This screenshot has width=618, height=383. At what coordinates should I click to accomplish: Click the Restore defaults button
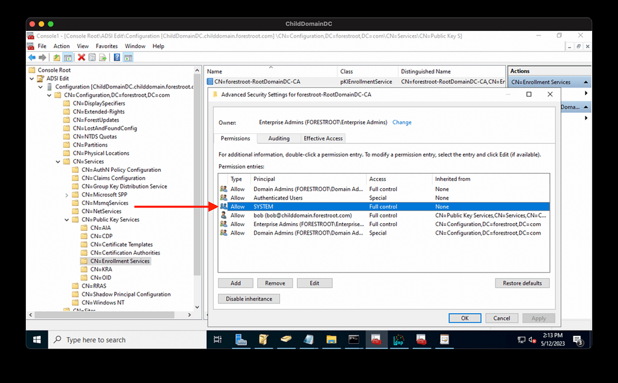point(522,283)
